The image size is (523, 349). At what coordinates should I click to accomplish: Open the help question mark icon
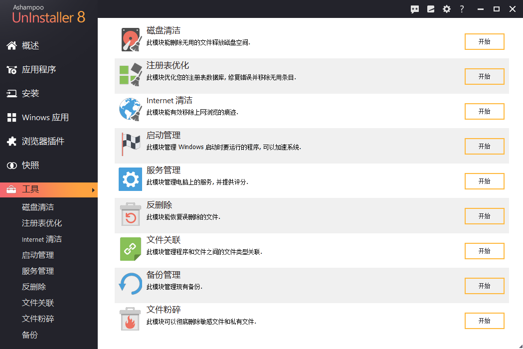(462, 9)
